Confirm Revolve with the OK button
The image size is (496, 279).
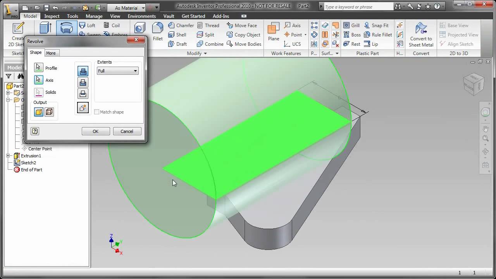(96, 131)
